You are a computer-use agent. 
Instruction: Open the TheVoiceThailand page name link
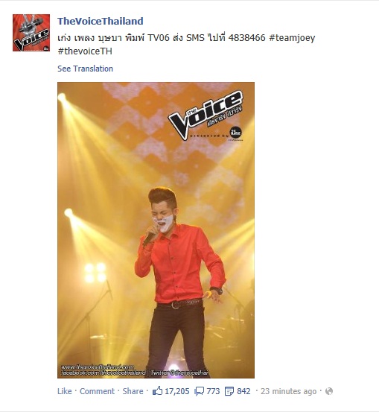click(x=101, y=21)
